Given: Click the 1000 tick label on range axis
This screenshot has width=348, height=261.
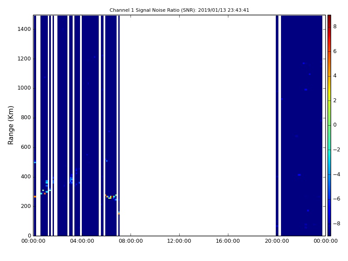Looking at the screenshot, I should point(24,88).
